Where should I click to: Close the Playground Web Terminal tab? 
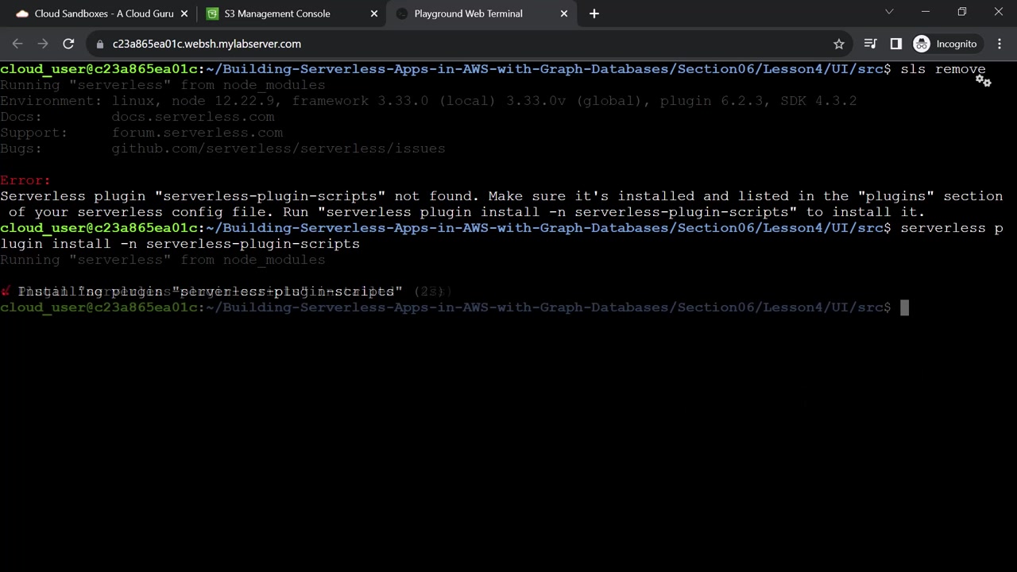[564, 14]
